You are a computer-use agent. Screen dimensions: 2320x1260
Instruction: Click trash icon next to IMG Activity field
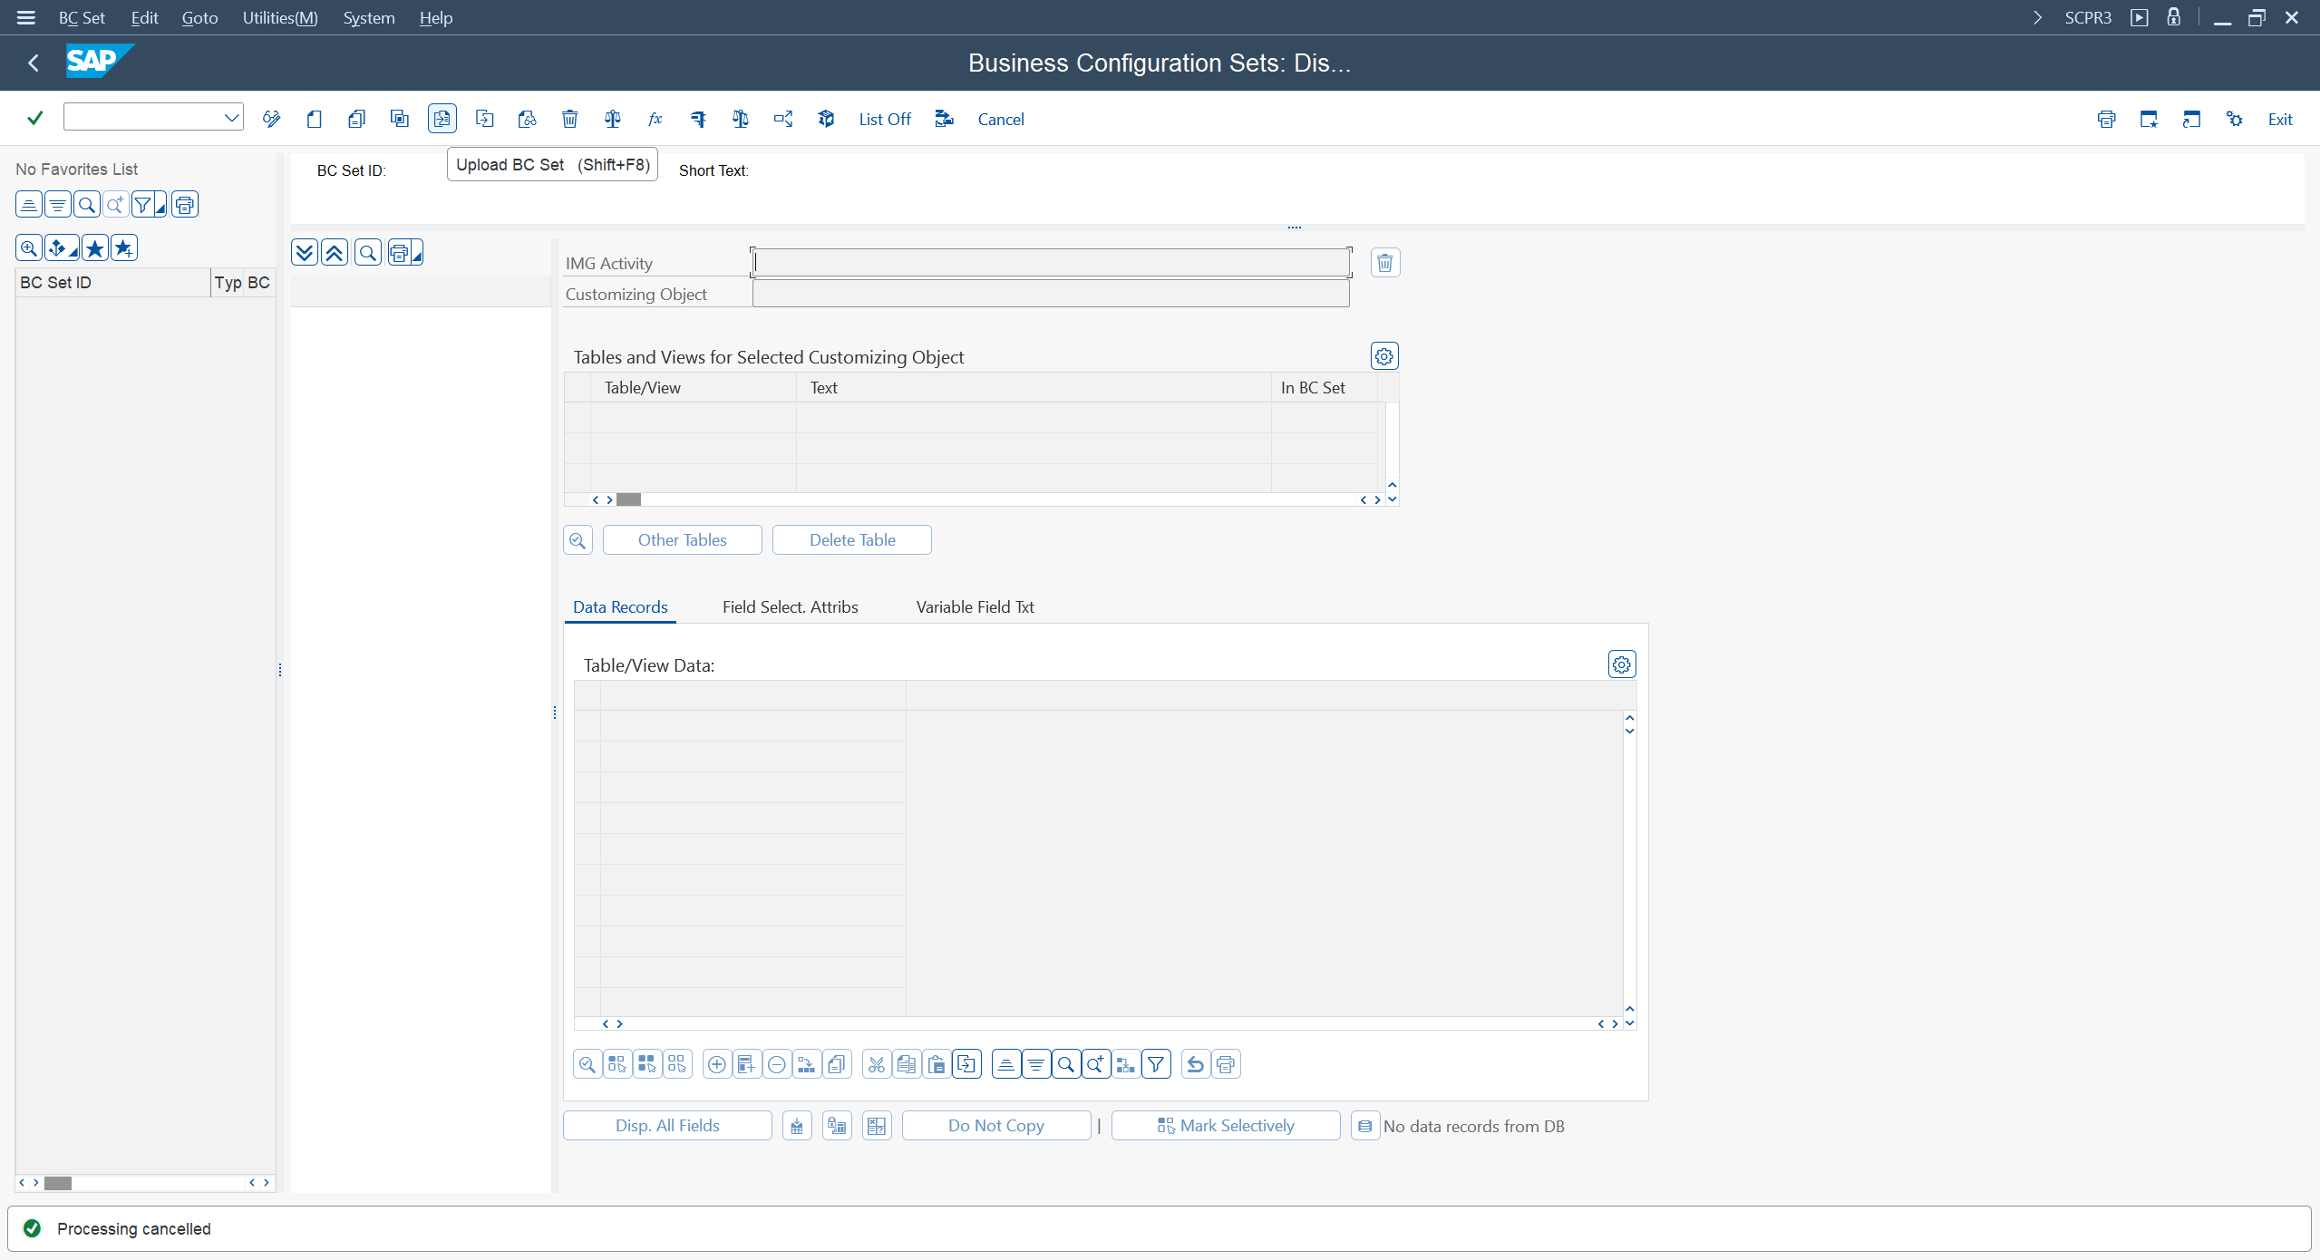pyautogui.click(x=1384, y=263)
